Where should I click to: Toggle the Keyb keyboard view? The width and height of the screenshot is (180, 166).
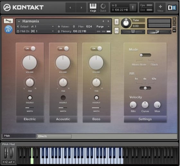tap(93, 8)
